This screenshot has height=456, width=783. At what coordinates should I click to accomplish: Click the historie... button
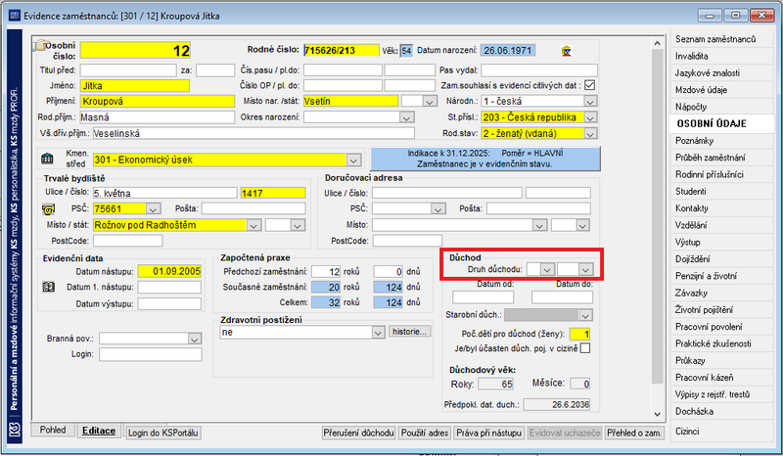pyautogui.click(x=409, y=332)
